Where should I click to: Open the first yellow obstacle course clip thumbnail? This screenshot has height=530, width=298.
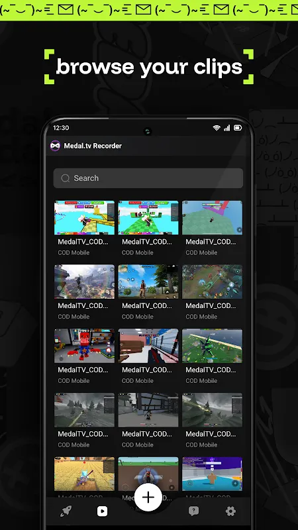tap(85, 218)
